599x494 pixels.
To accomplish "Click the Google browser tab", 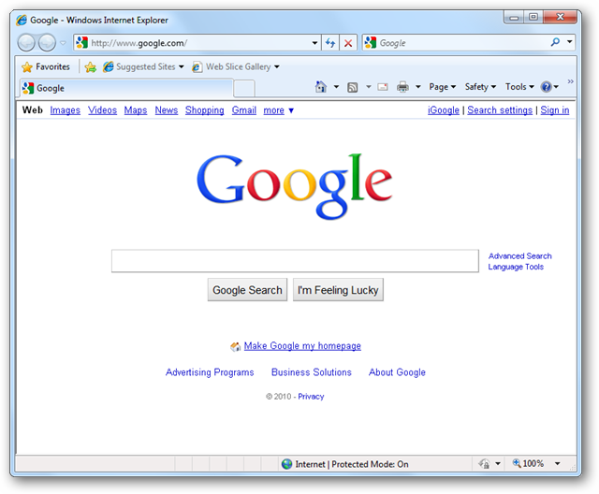I will 122,88.
